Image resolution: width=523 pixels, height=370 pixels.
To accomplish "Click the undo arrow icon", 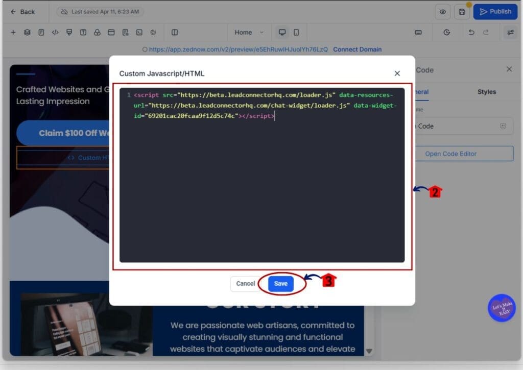I will [x=471, y=32].
